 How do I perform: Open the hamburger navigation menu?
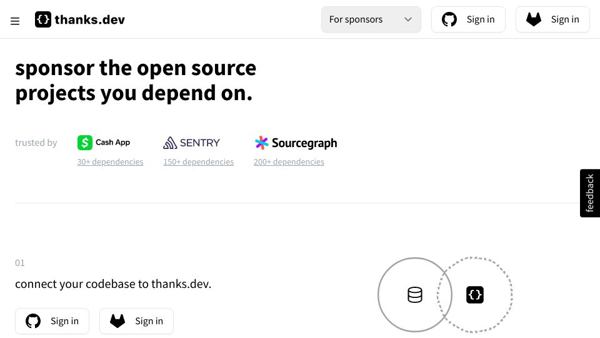(15, 21)
